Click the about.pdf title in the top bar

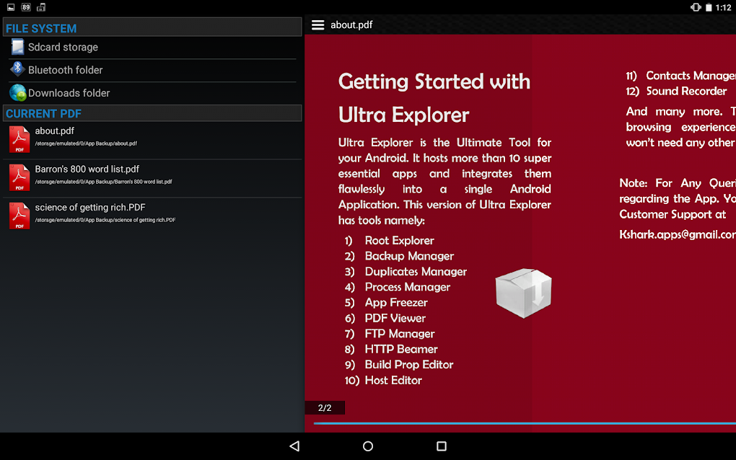pyautogui.click(x=351, y=25)
